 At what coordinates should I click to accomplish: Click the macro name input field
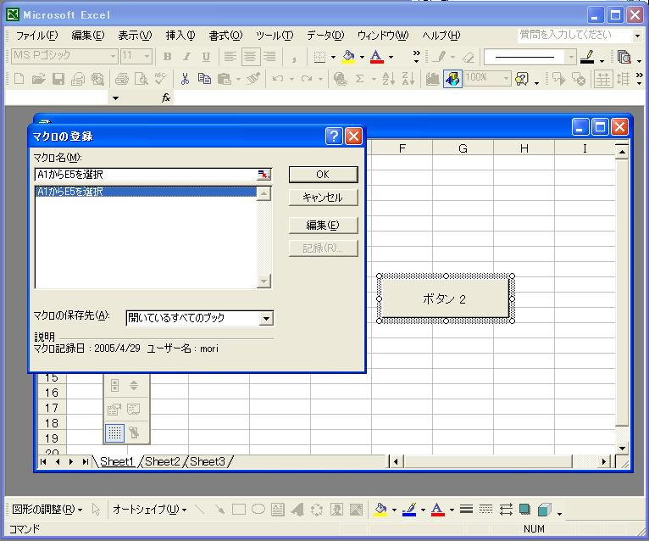146,175
